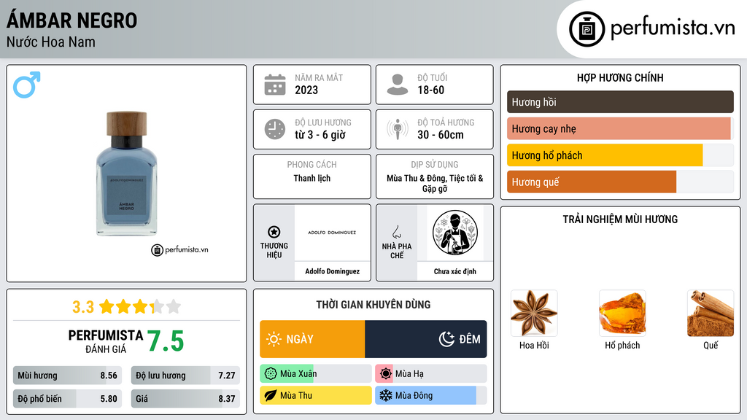Click the nose icon above Nhà pha chế
The height and width of the screenshot is (420, 747).
click(x=397, y=232)
